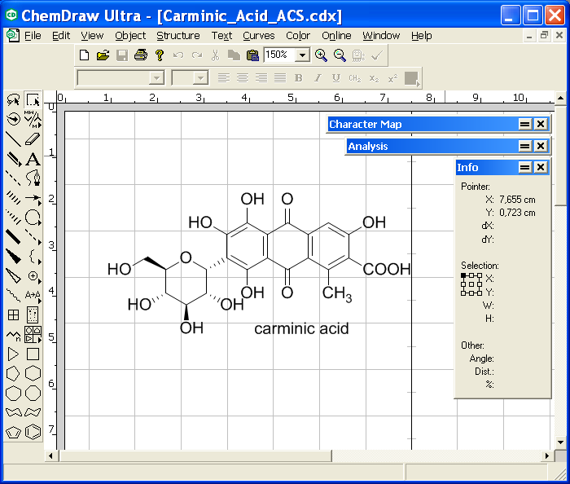Select the Eraser tool
The height and width of the screenshot is (484, 570).
[33, 139]
